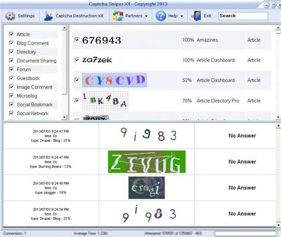
Task: Select the za7zek captcha sample image
Action: pos(97,60)
